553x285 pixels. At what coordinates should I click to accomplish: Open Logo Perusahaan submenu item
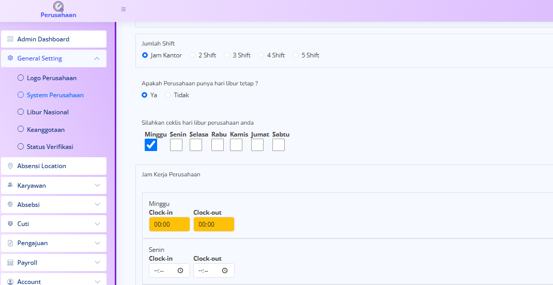[51, 78]
